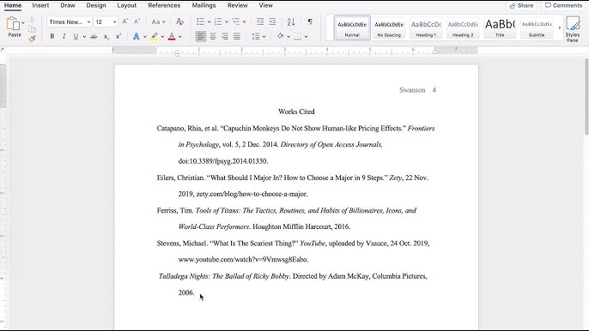Open the Comments button
The image size is (589, 331).
coord(563,6)
